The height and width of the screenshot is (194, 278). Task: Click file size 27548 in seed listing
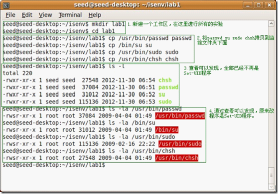90,80
